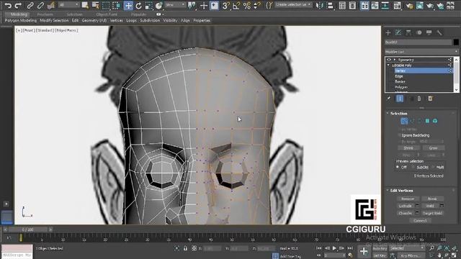Switch to the Object Paint ribbon tab
This screenshot has height=259, width=461.
point(107,14)
